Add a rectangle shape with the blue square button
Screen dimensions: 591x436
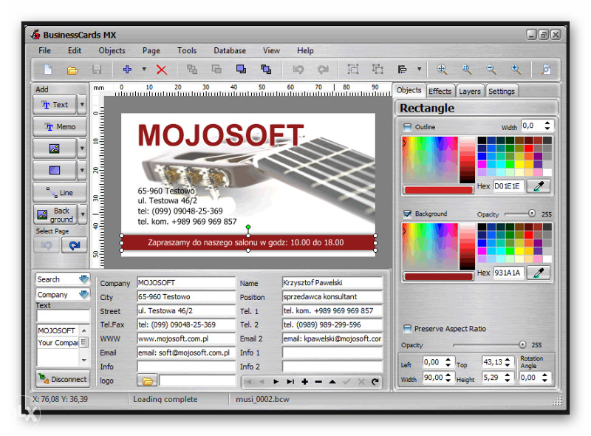point(55,171)
